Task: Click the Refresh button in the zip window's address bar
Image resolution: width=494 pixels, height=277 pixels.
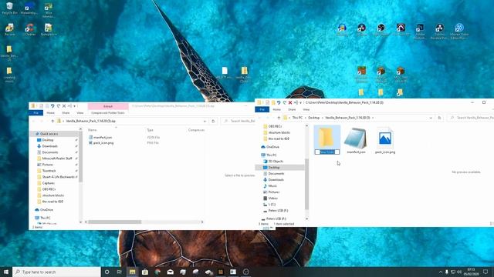Action: 213,121
